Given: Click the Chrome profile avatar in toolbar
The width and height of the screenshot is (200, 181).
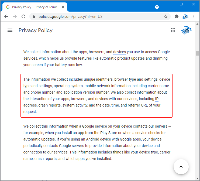Looking at the screenshot, I should [x=185, y=16].
